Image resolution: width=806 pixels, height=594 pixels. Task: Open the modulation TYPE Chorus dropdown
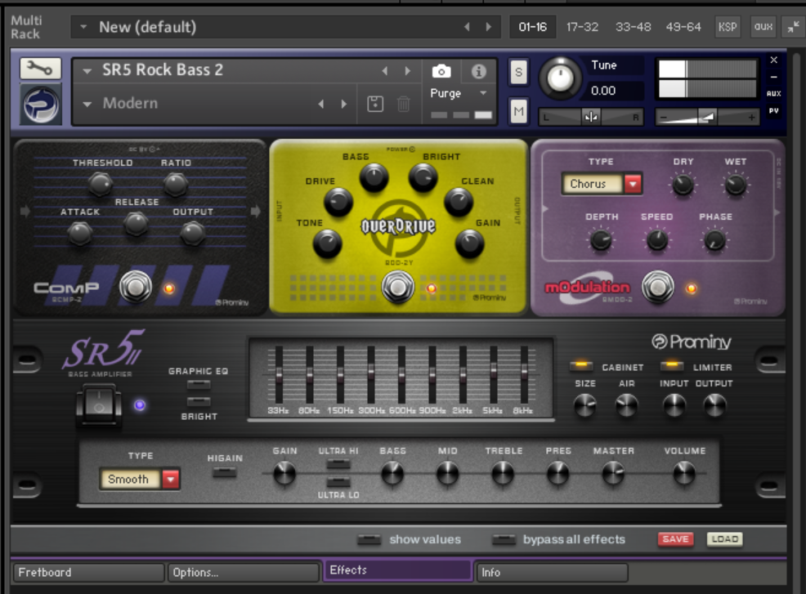tap(633, 184)
